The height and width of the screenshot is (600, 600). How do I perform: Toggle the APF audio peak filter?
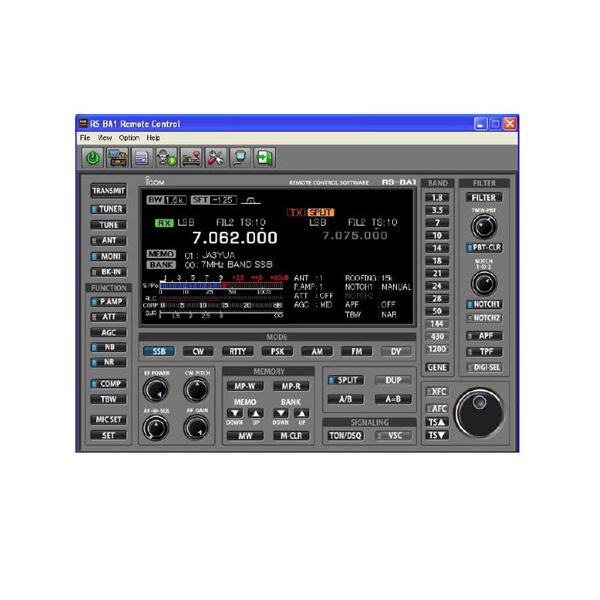[x=484, y=336]
